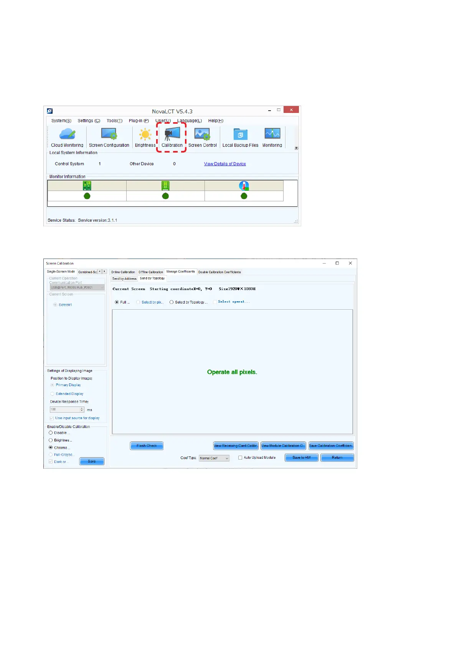
Task: Expand the Coef Type dropdown
Action: (x=227, y=458)
